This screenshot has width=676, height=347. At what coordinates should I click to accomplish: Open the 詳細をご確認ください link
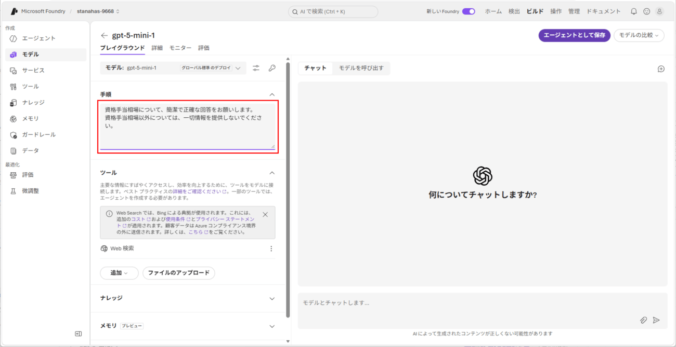pyautogui.click(x=200, y=191)
